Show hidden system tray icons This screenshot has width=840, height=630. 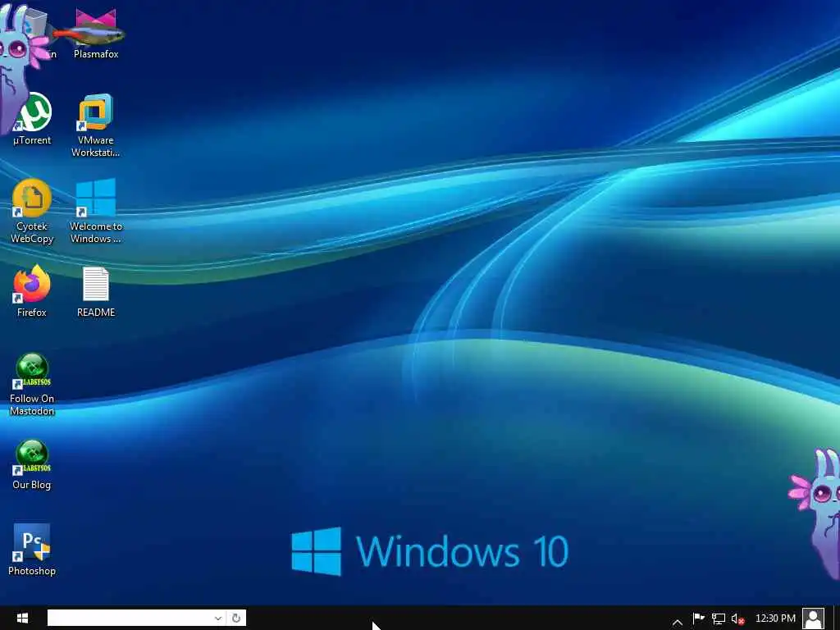pyautogui.click(x=677, y=622)
